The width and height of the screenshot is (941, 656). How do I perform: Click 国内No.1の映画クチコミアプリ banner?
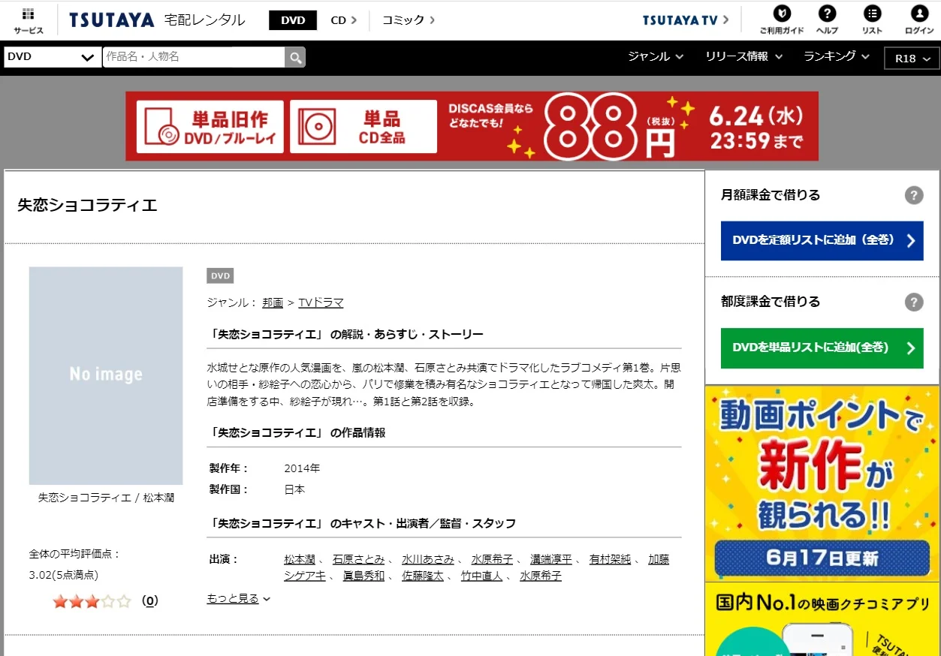(x=822, y=619)
